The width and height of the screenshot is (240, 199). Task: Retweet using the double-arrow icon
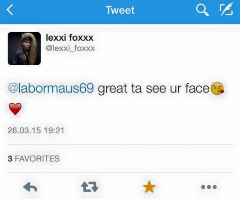(x=90, y=187)
